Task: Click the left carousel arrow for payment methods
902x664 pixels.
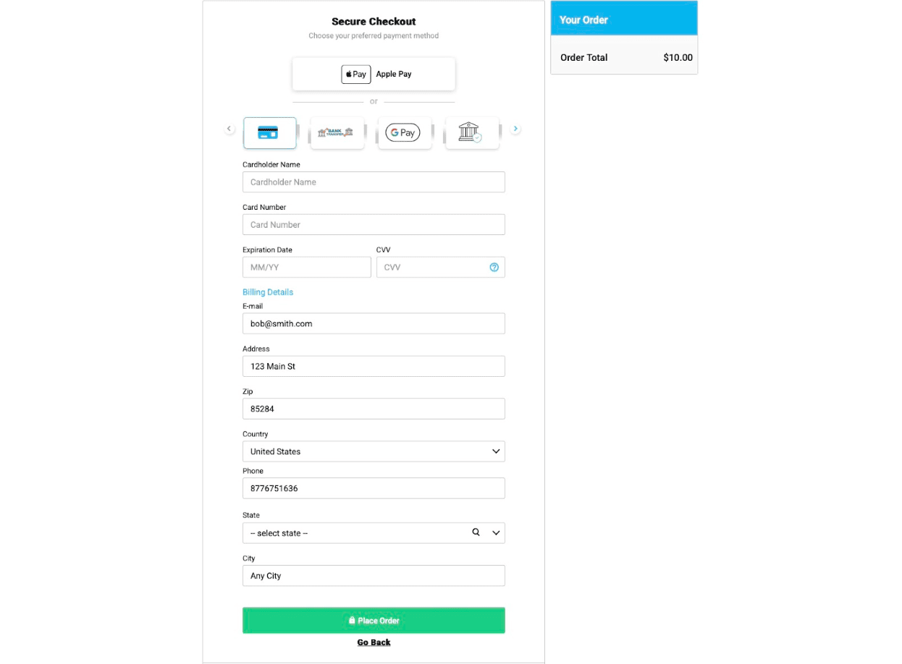Action: [229, 129]
